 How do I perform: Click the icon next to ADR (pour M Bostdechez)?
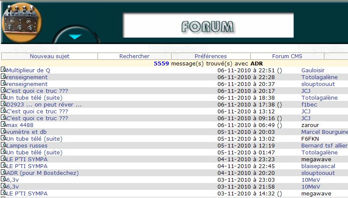[4, 172]
